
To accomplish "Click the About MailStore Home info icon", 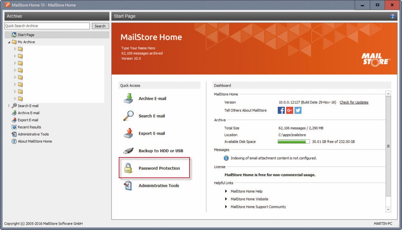I will pos(14,141).
